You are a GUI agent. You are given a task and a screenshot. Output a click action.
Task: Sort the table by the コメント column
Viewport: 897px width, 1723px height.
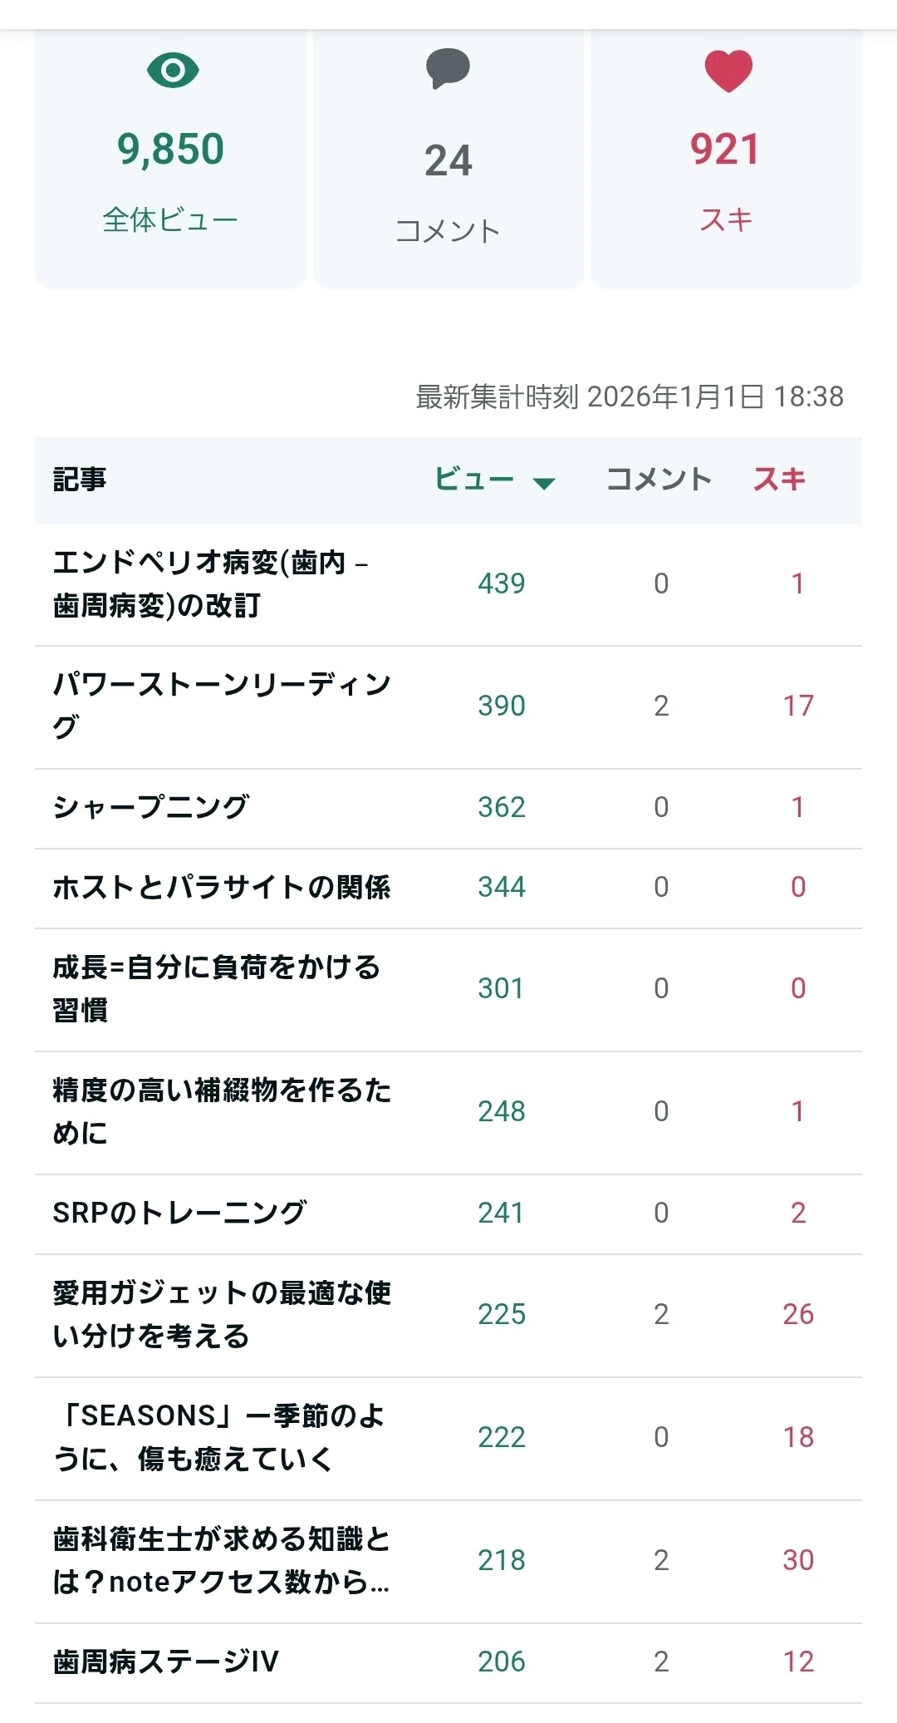pos(659,479)
